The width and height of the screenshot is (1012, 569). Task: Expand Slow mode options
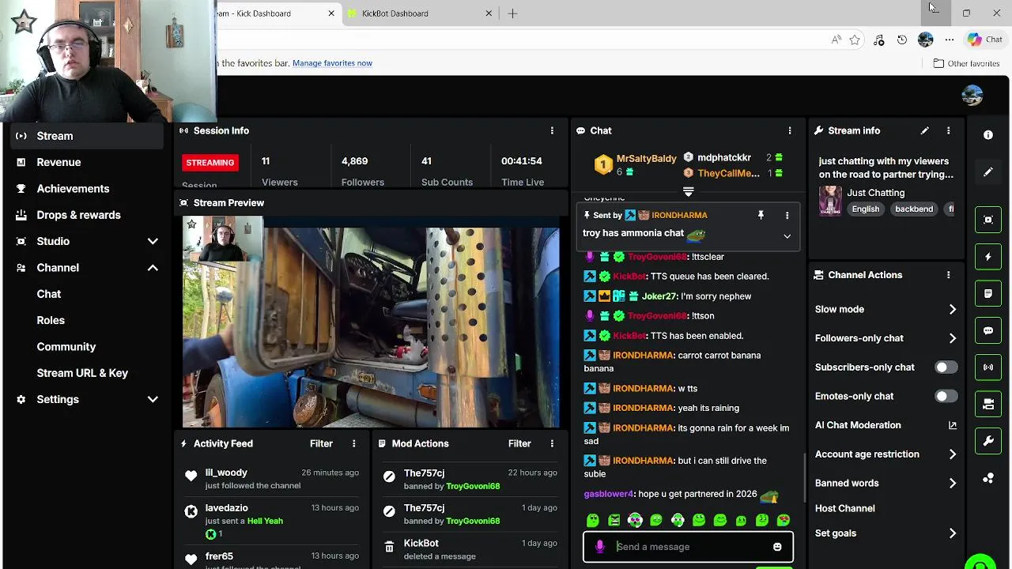(952, 309)
